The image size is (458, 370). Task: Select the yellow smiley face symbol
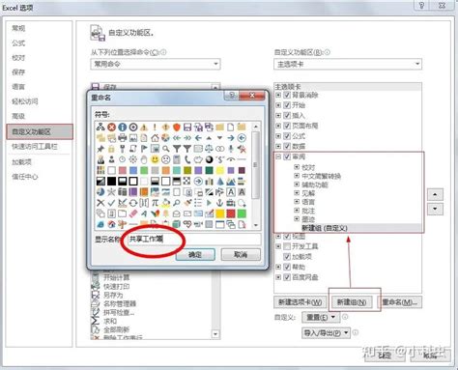pyautogui.click(x=155, y=159)
